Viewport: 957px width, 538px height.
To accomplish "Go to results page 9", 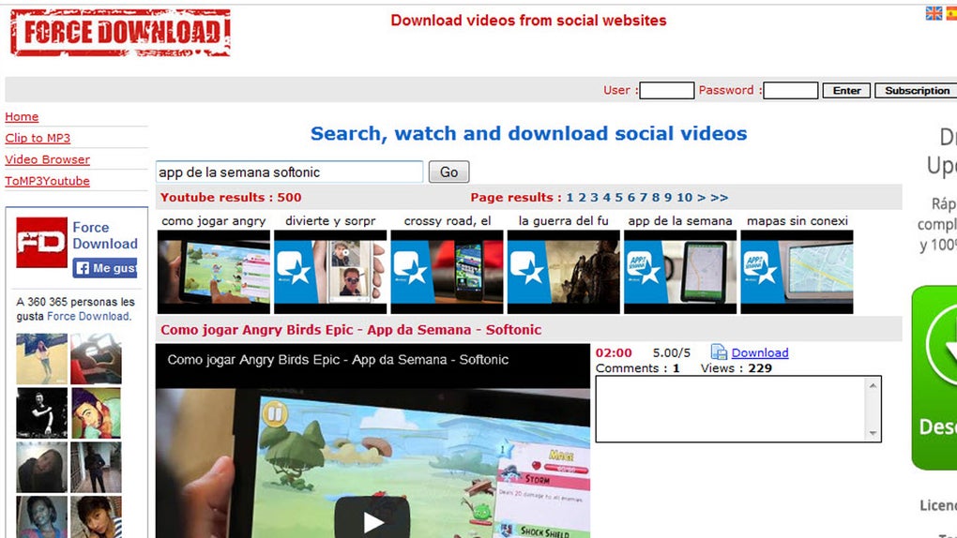I will tap(668, 198).
